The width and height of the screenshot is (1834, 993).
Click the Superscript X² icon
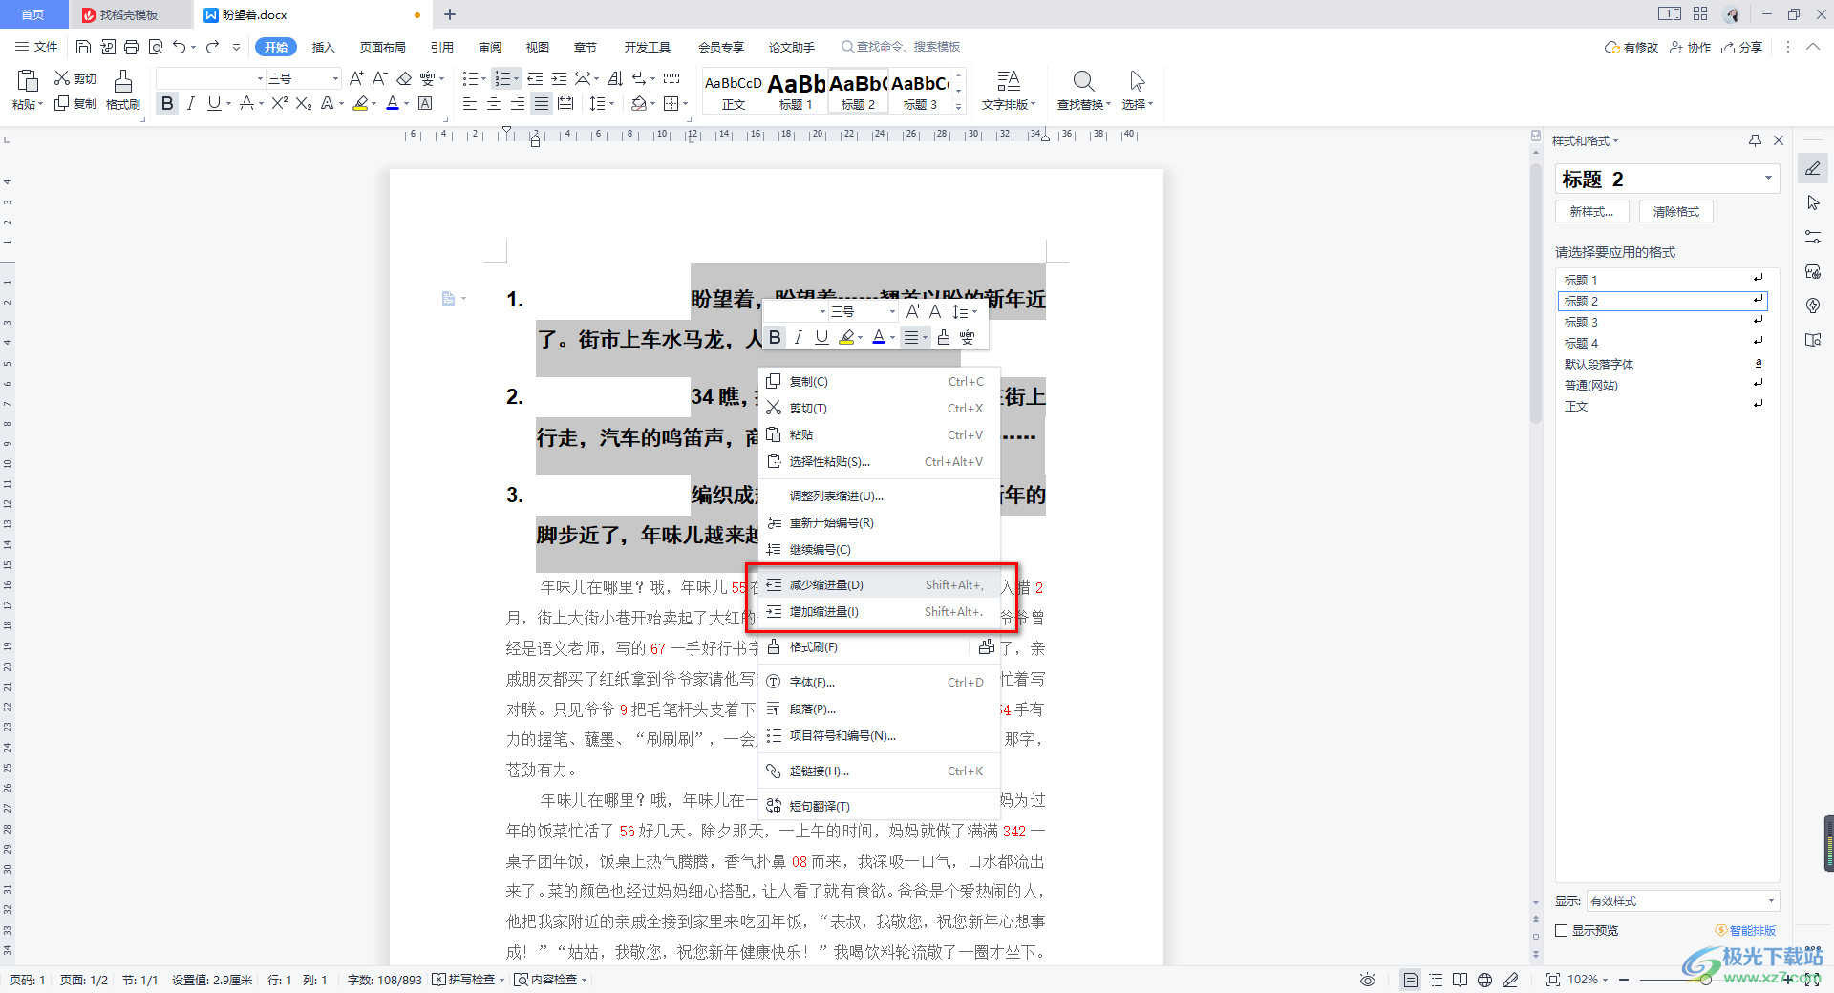[x=280, y=103]
